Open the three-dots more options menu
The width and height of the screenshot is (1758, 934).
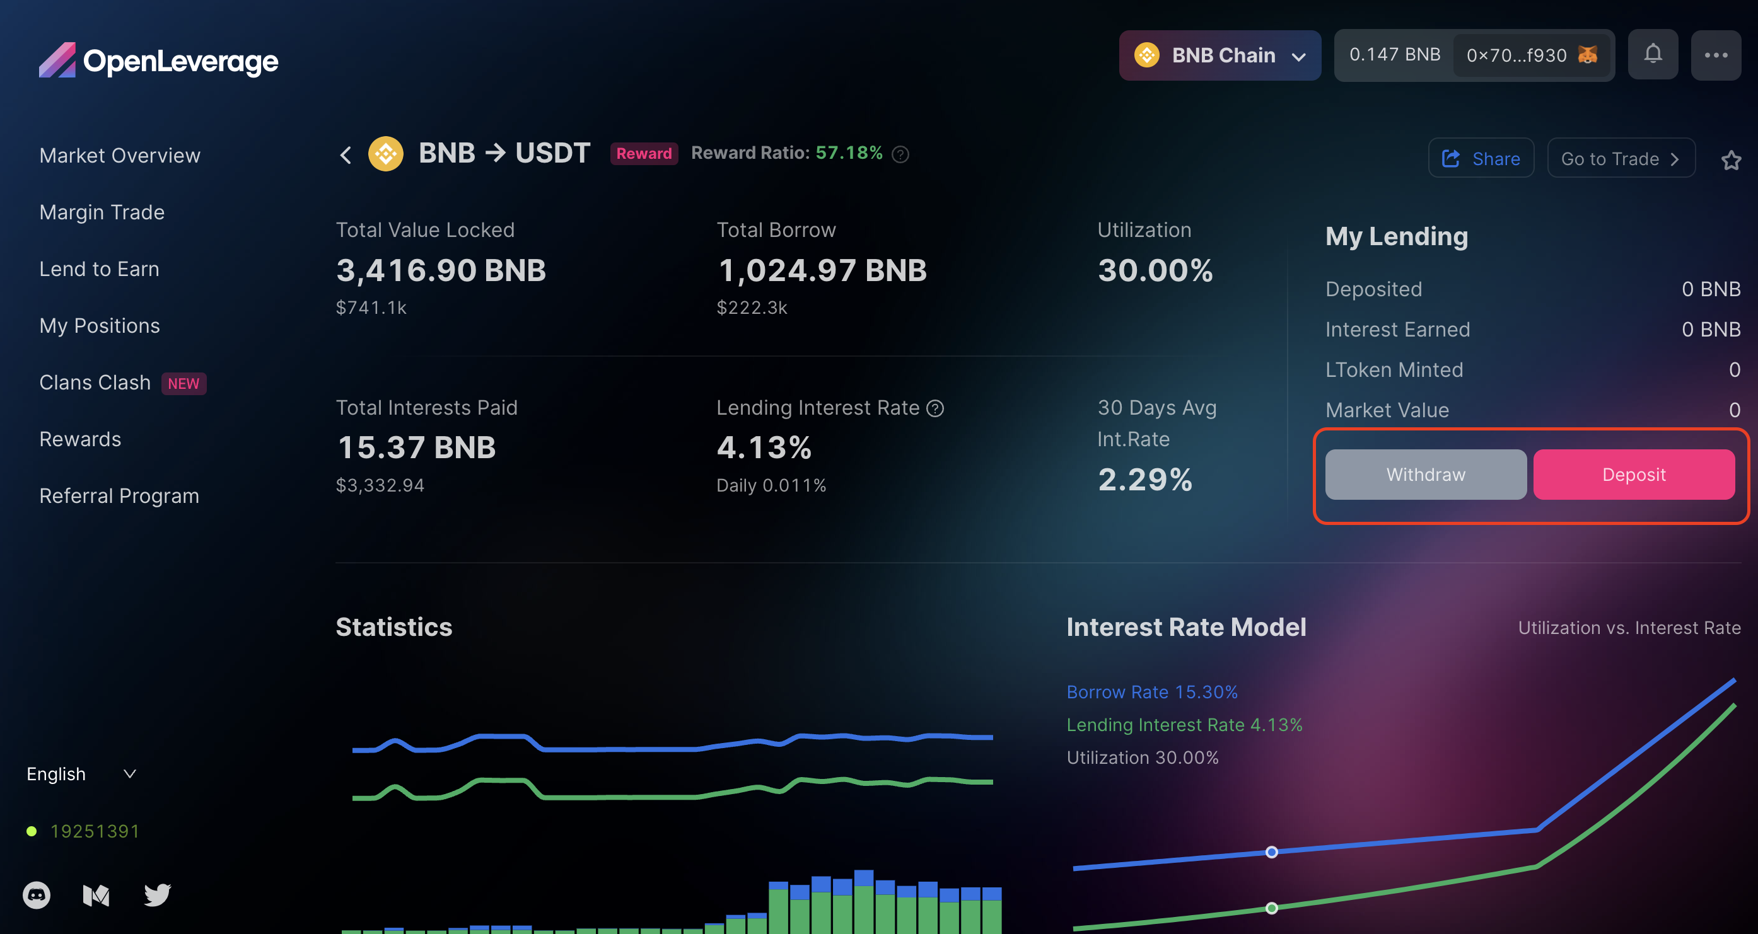pyautogui.click(x=1715, y=55)
